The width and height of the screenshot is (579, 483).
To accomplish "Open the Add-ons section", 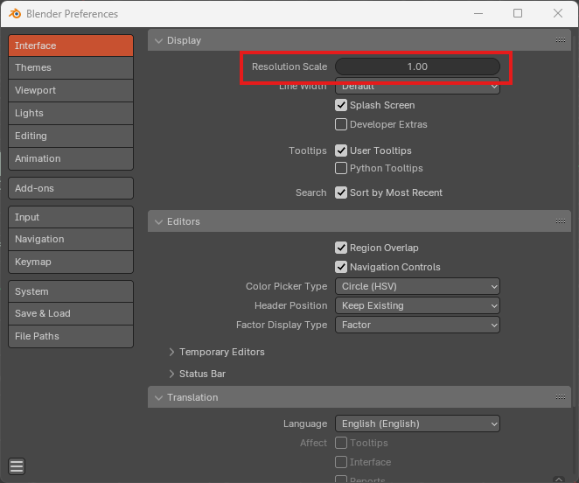I will click(x=71, y=188).
